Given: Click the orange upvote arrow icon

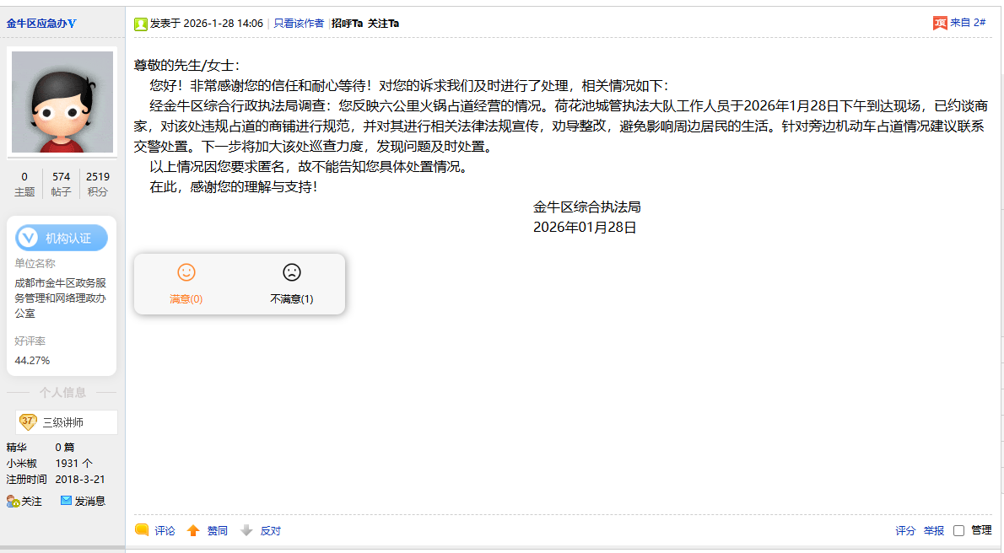Looking at the screenshot, I should click(x=193, y=530).
